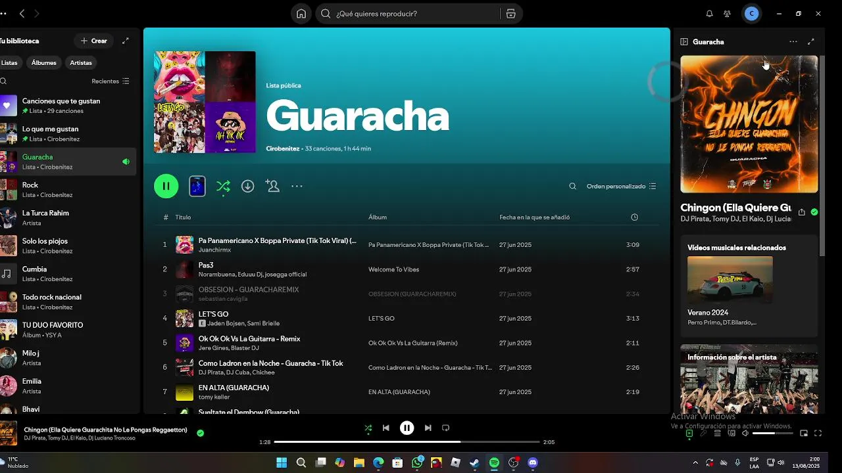Search within the Guaracha playlist
Screen dimensions: 842x473
572,187
